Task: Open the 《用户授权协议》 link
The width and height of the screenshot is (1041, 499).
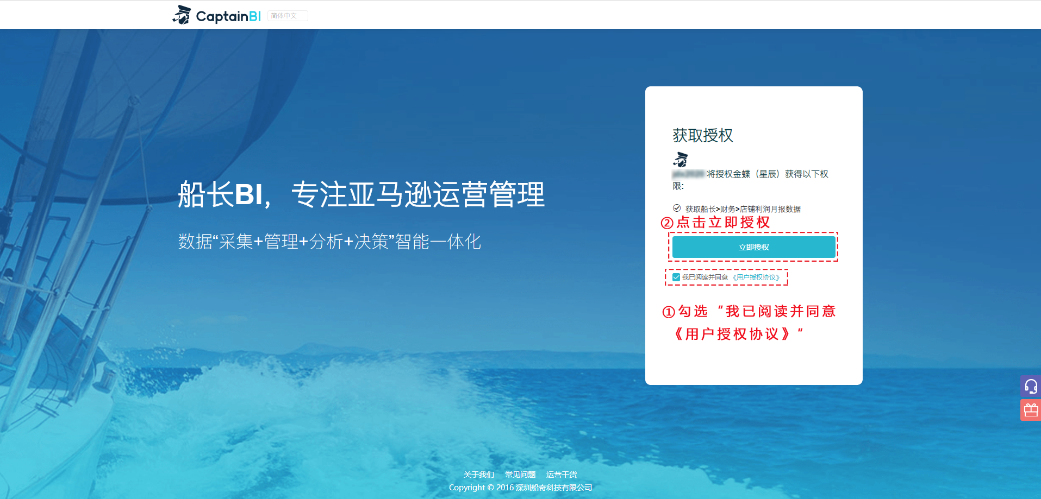Action: pos(756,277)
